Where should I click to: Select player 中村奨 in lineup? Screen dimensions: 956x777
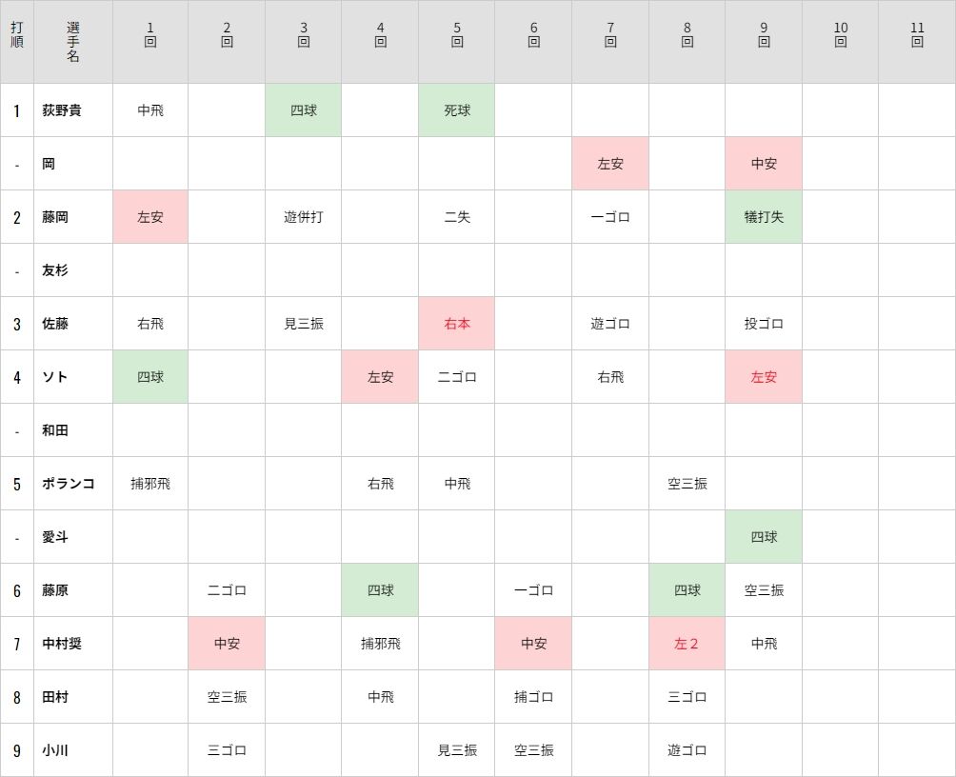click(x=61, y=644)
